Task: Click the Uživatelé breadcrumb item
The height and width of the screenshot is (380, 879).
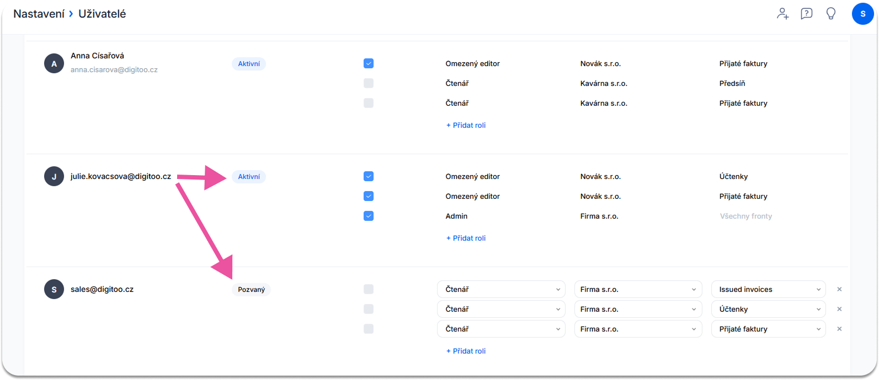Action: (102, 14)
